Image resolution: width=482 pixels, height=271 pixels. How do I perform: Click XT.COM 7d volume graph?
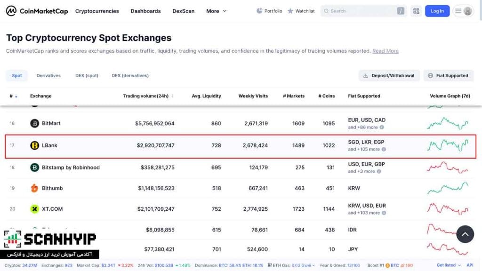[448, 209]
